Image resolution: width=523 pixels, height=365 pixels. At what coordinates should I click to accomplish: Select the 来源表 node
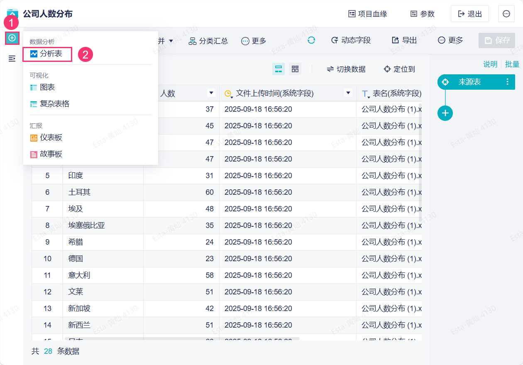(x=476, y=82)
